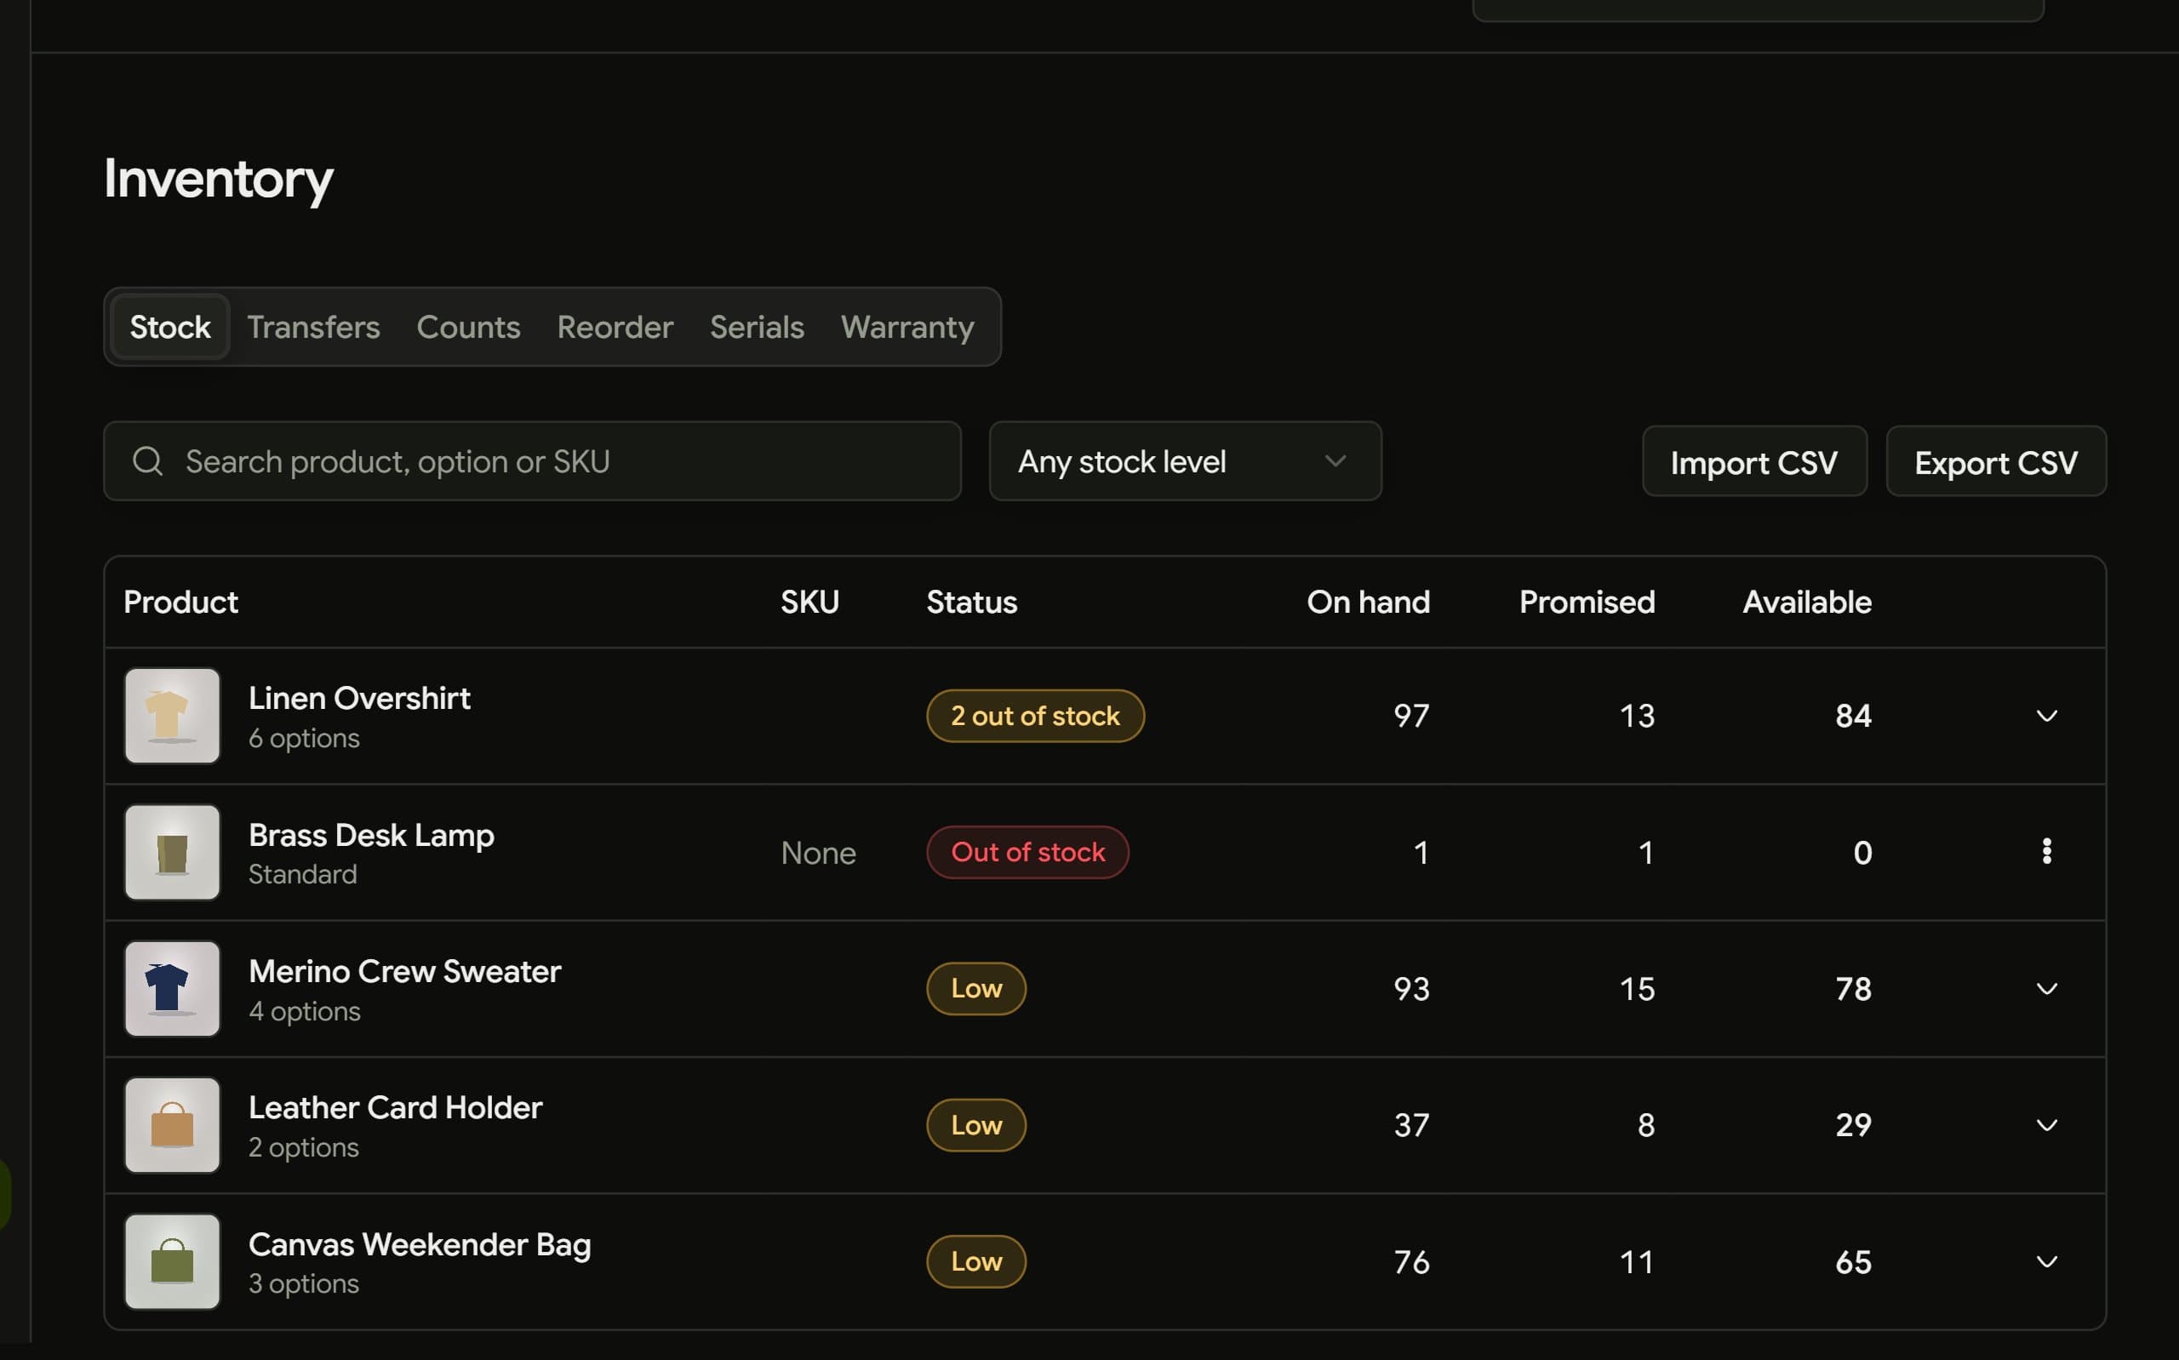The image size is (2179, 1360).
Task: Click the Low badge for Merino Crew Sweater
Action: click(x=976, y=990)
